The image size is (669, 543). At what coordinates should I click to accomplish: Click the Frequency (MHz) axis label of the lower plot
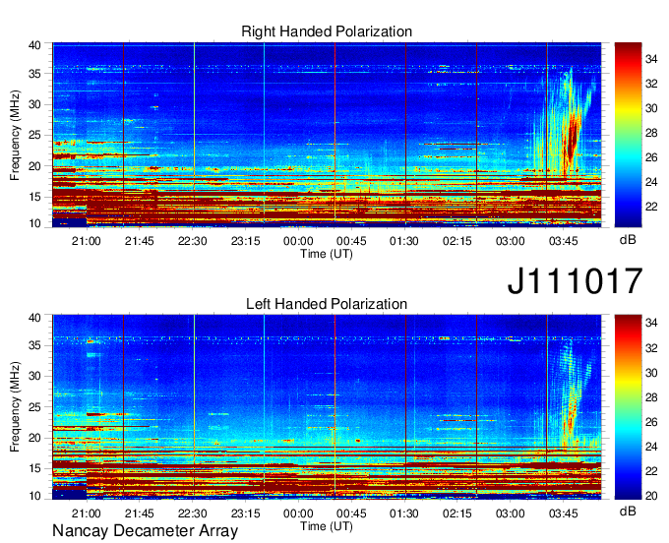(x=15, y=407)
